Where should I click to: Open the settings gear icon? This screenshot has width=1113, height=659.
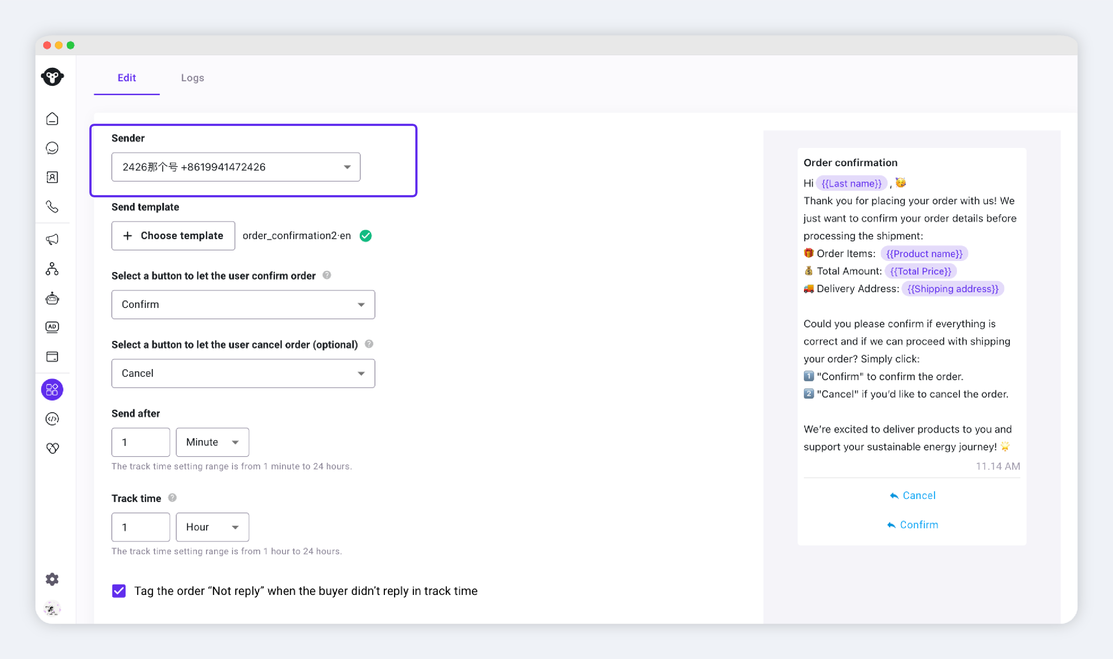click(52, 579)
